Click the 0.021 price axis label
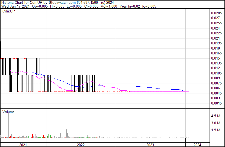The width and height of the screenshot is (225, 147). tap(215, 38)
